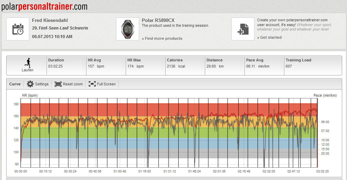The image size is (347, 180).
Task: Click the date 06.07.2013 10:10 AM
Action: click(x=52, y=37)
